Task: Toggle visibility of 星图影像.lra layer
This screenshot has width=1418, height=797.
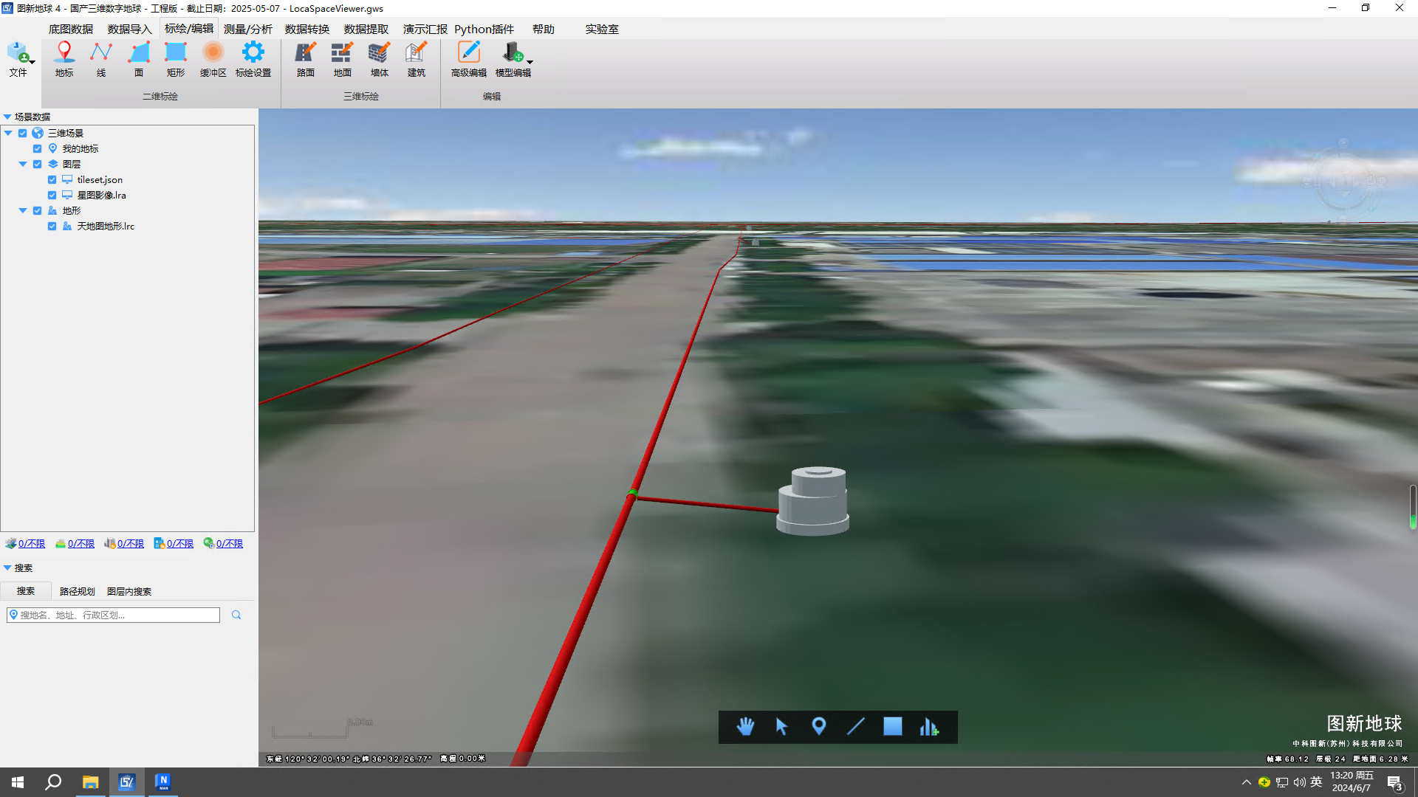Action: click(52, 195)
